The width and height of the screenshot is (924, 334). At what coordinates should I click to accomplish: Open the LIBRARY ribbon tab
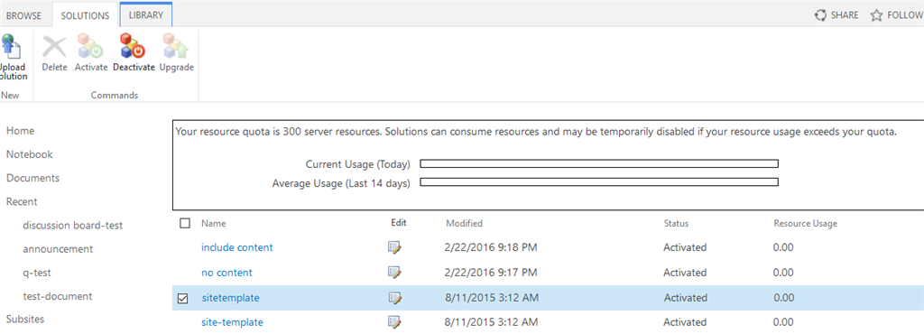click(x=145, y=15)
